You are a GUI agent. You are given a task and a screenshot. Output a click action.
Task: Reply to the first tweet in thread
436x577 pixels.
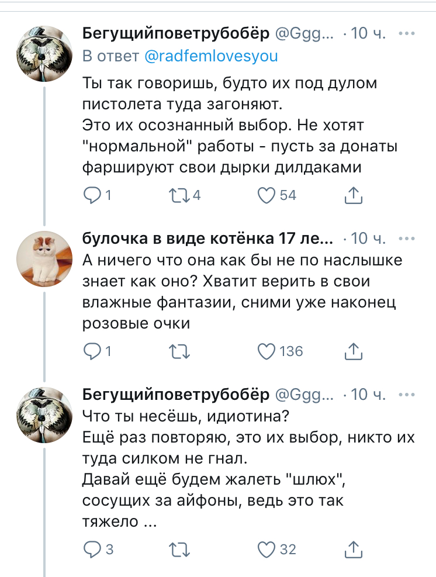click(x=92, y=195)
